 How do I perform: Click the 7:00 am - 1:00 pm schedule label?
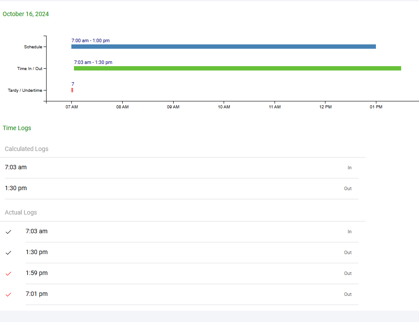point(91,40)
